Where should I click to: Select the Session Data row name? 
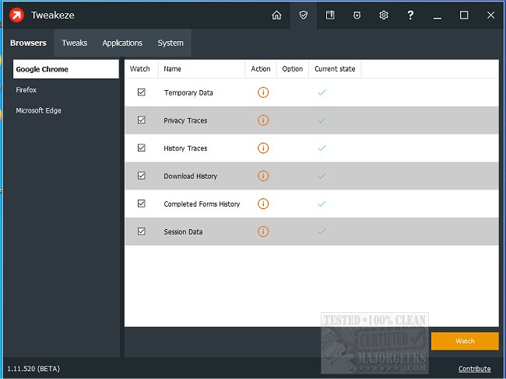pyautogui.click(x=183, y=232)
